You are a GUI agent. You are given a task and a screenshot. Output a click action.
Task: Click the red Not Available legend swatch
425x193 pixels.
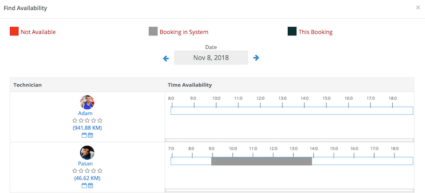[x=14, y=31]
